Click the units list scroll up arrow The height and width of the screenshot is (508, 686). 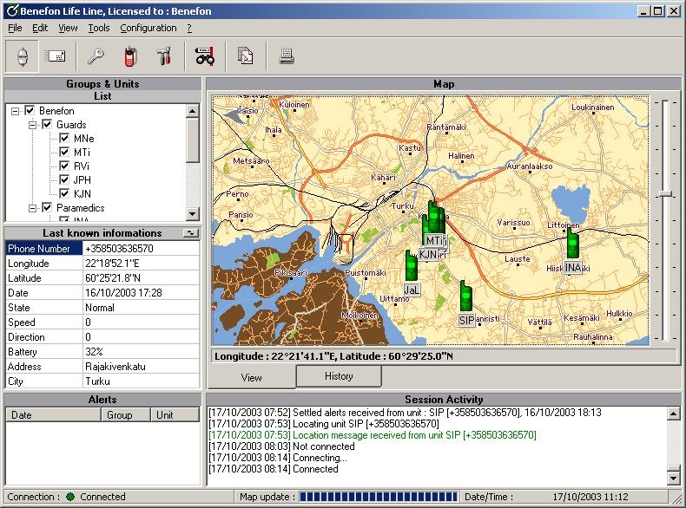click(x=193, y=111)
